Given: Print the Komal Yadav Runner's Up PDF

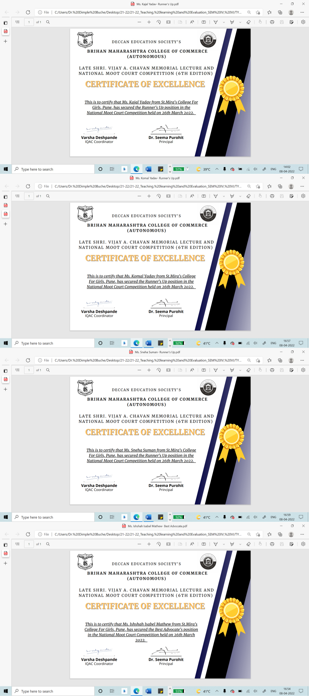Looking at the screenshot, I should pyautogui.click(x=272, y=196).
